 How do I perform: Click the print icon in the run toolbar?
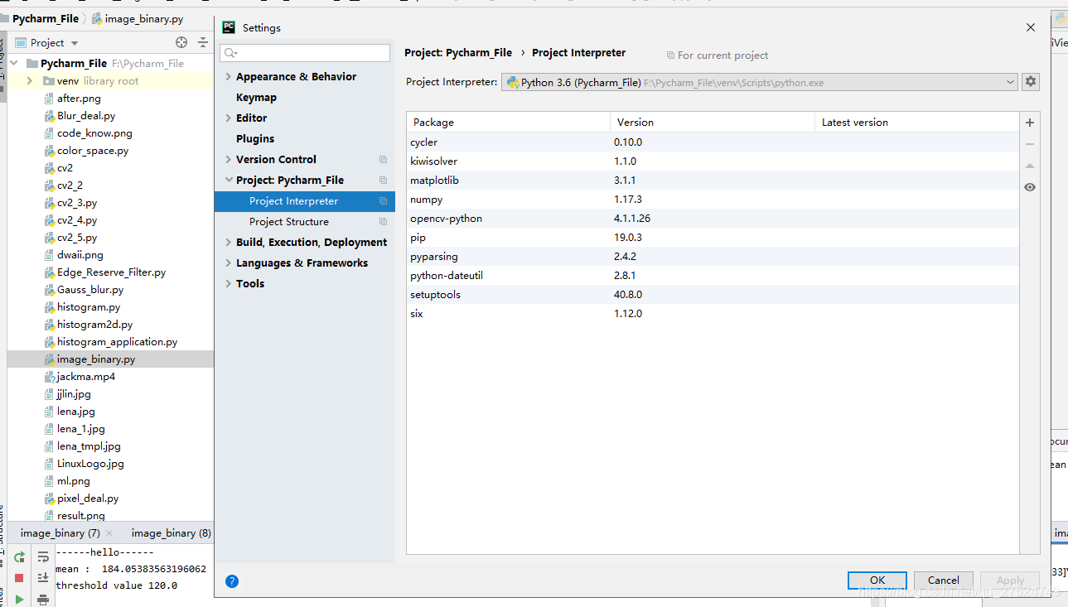[42, 599]
